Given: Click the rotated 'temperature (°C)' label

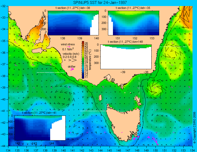Looking at the screenshot, I should pos(90,60).
